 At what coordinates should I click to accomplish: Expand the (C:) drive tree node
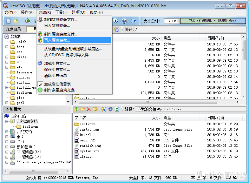pyautogui.click(x=7, y=142)
